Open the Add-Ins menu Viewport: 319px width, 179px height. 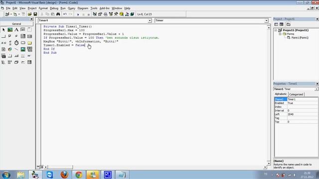pyautogui.click(x=104, y=8)
